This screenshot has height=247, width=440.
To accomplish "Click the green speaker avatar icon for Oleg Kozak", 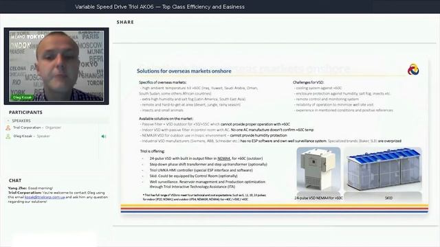I will [8, 137].
